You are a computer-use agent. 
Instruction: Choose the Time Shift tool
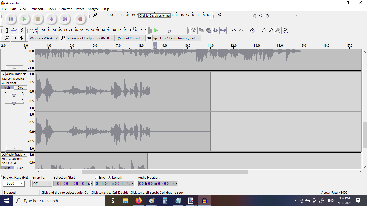coord(15,38)
